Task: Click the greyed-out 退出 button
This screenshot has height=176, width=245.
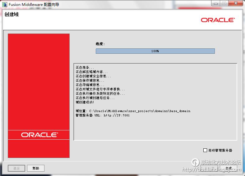Action: (x=16, y=168)
